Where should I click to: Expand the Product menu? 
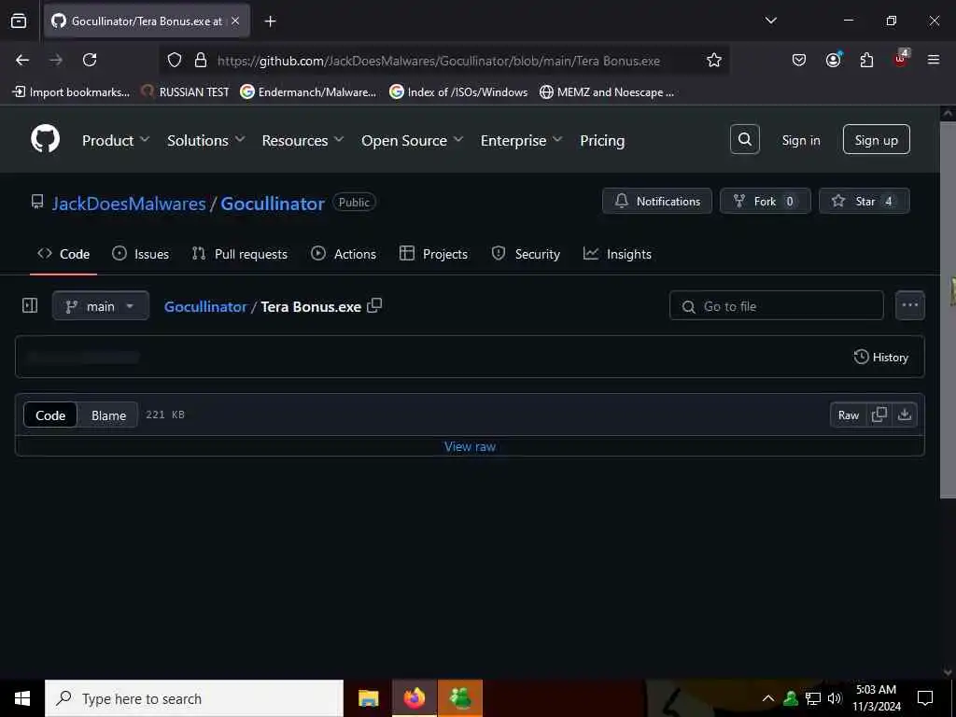[116, 140]
